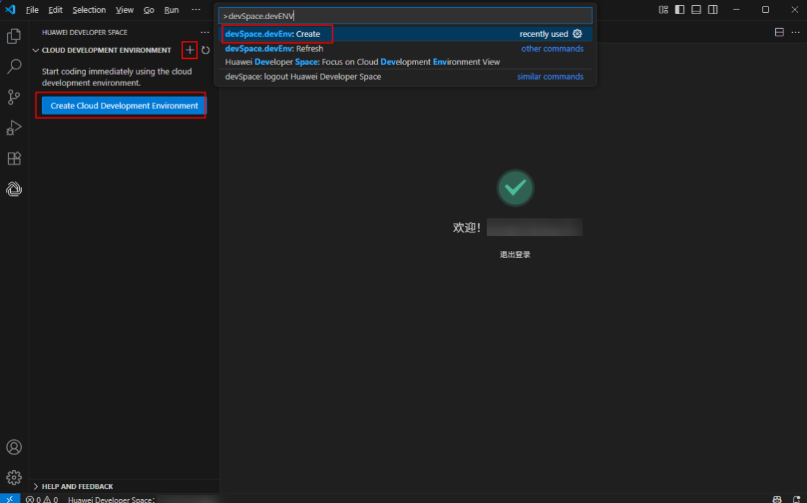This screenshot has width=807, height=503.
Task: Open the Explorer view in activity bar
Action: click(14, 36)
